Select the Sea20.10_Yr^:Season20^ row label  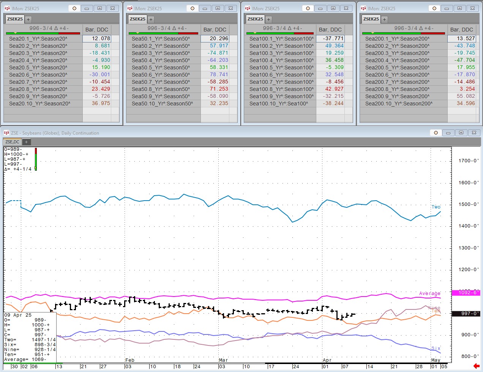39,104
